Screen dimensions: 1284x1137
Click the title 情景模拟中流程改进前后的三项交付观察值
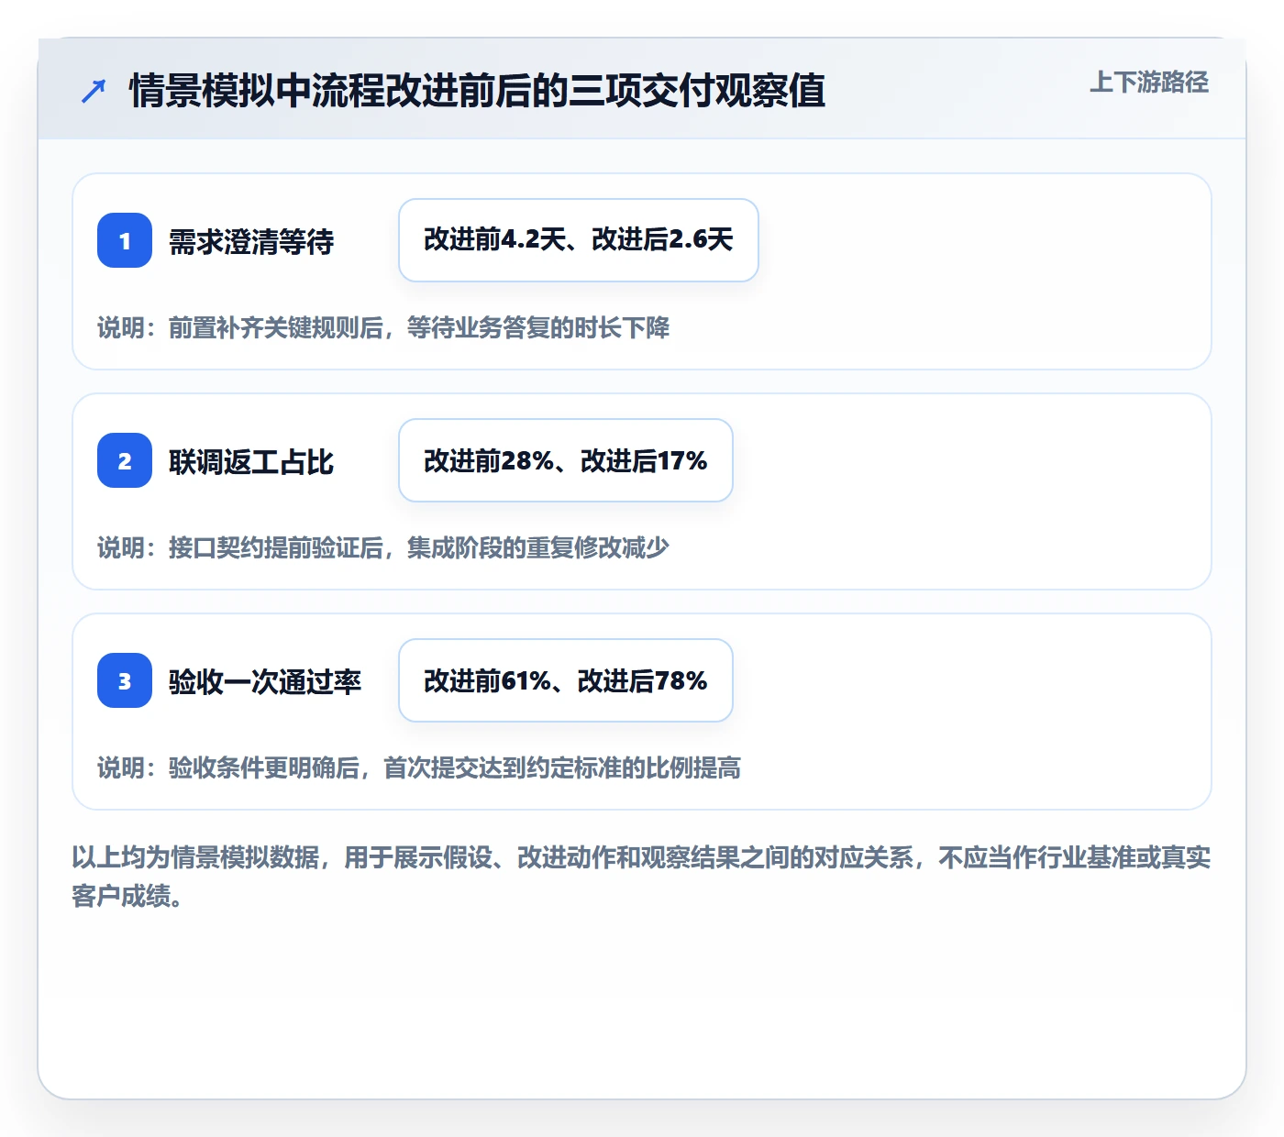477,91
